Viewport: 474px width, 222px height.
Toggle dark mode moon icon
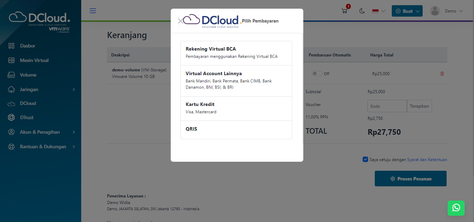pyautogui.click(x=362, y=11)
